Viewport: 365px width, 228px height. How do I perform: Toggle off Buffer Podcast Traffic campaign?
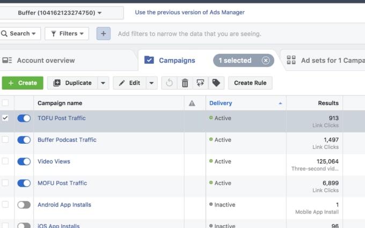click(x=24, y=140)
